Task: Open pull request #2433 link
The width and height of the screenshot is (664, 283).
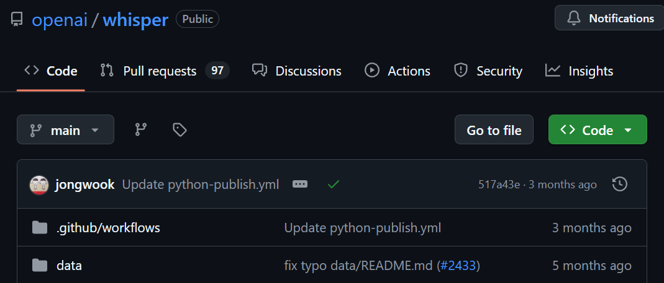Action: tap(460, 266)
